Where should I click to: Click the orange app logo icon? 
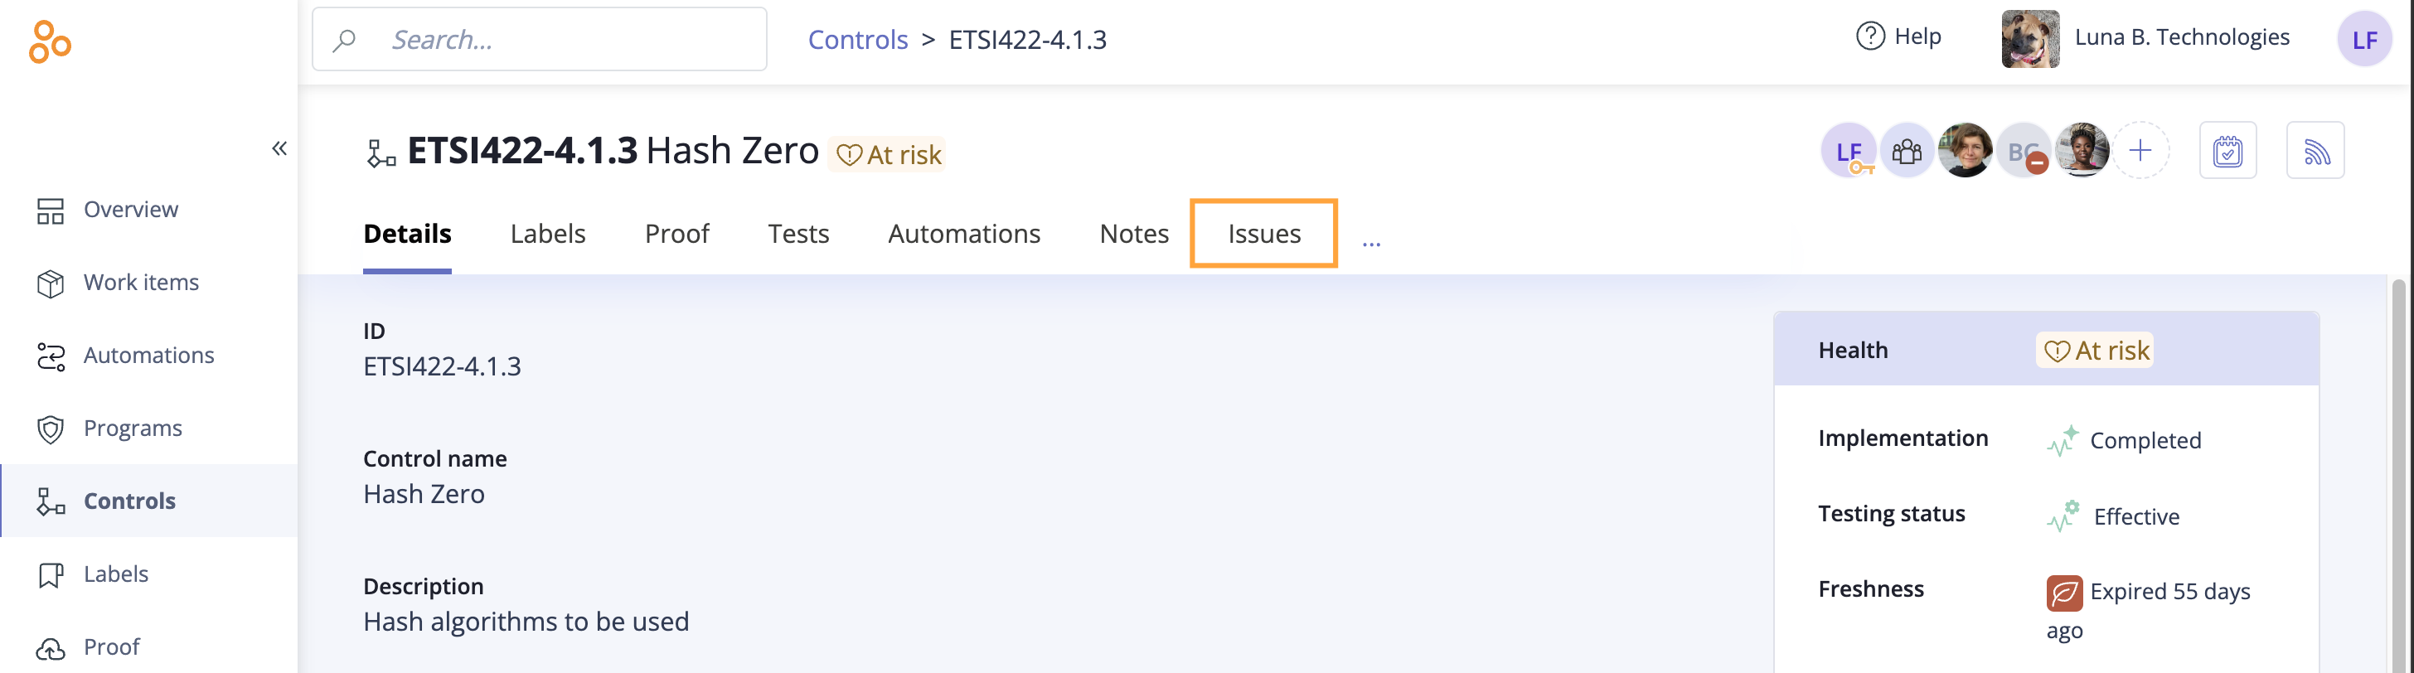point(50,41)
